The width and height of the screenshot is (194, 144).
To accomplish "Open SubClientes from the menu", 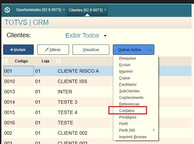I will pyautogui.click(x=129, y=91).
